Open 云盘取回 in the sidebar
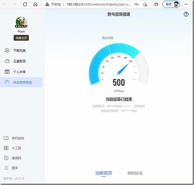The width and height of the screenshot is (194, 185). 19,61
